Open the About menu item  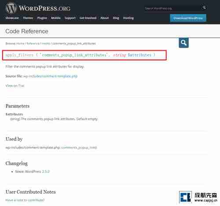tap(105, 18)
